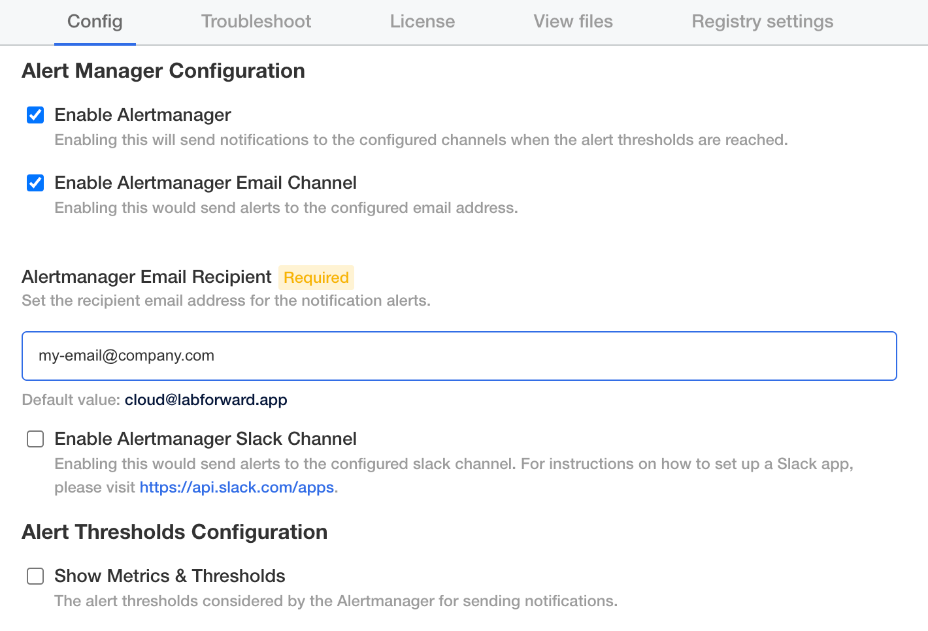The width and height of the screenshot is (928, 631).
Task: Click the Enable Alertmanager label text
Action: click(142, 115)
